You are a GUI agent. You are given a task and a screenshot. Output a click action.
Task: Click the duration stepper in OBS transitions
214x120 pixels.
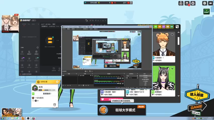pos(137,78)
